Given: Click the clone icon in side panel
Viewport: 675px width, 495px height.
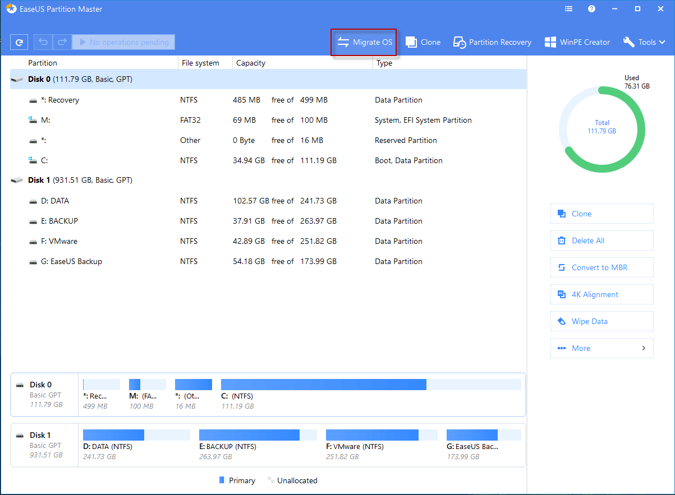Looking at the screenshot, I should (561, 214).
